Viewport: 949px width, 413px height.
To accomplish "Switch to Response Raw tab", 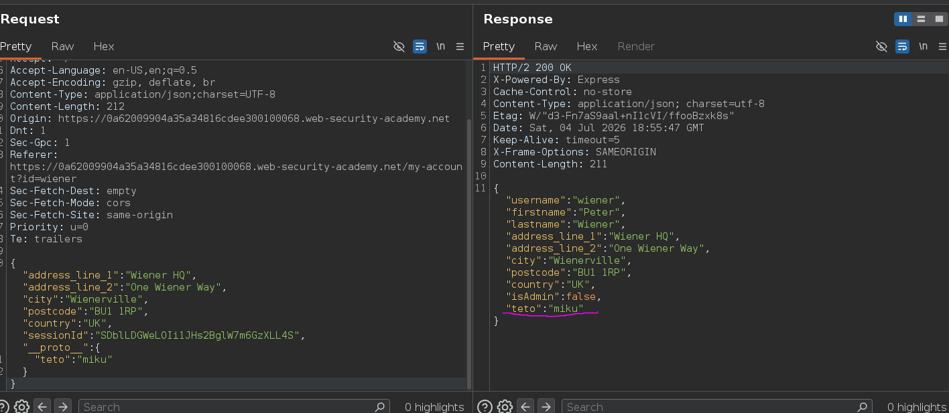I will click(546, 46).
